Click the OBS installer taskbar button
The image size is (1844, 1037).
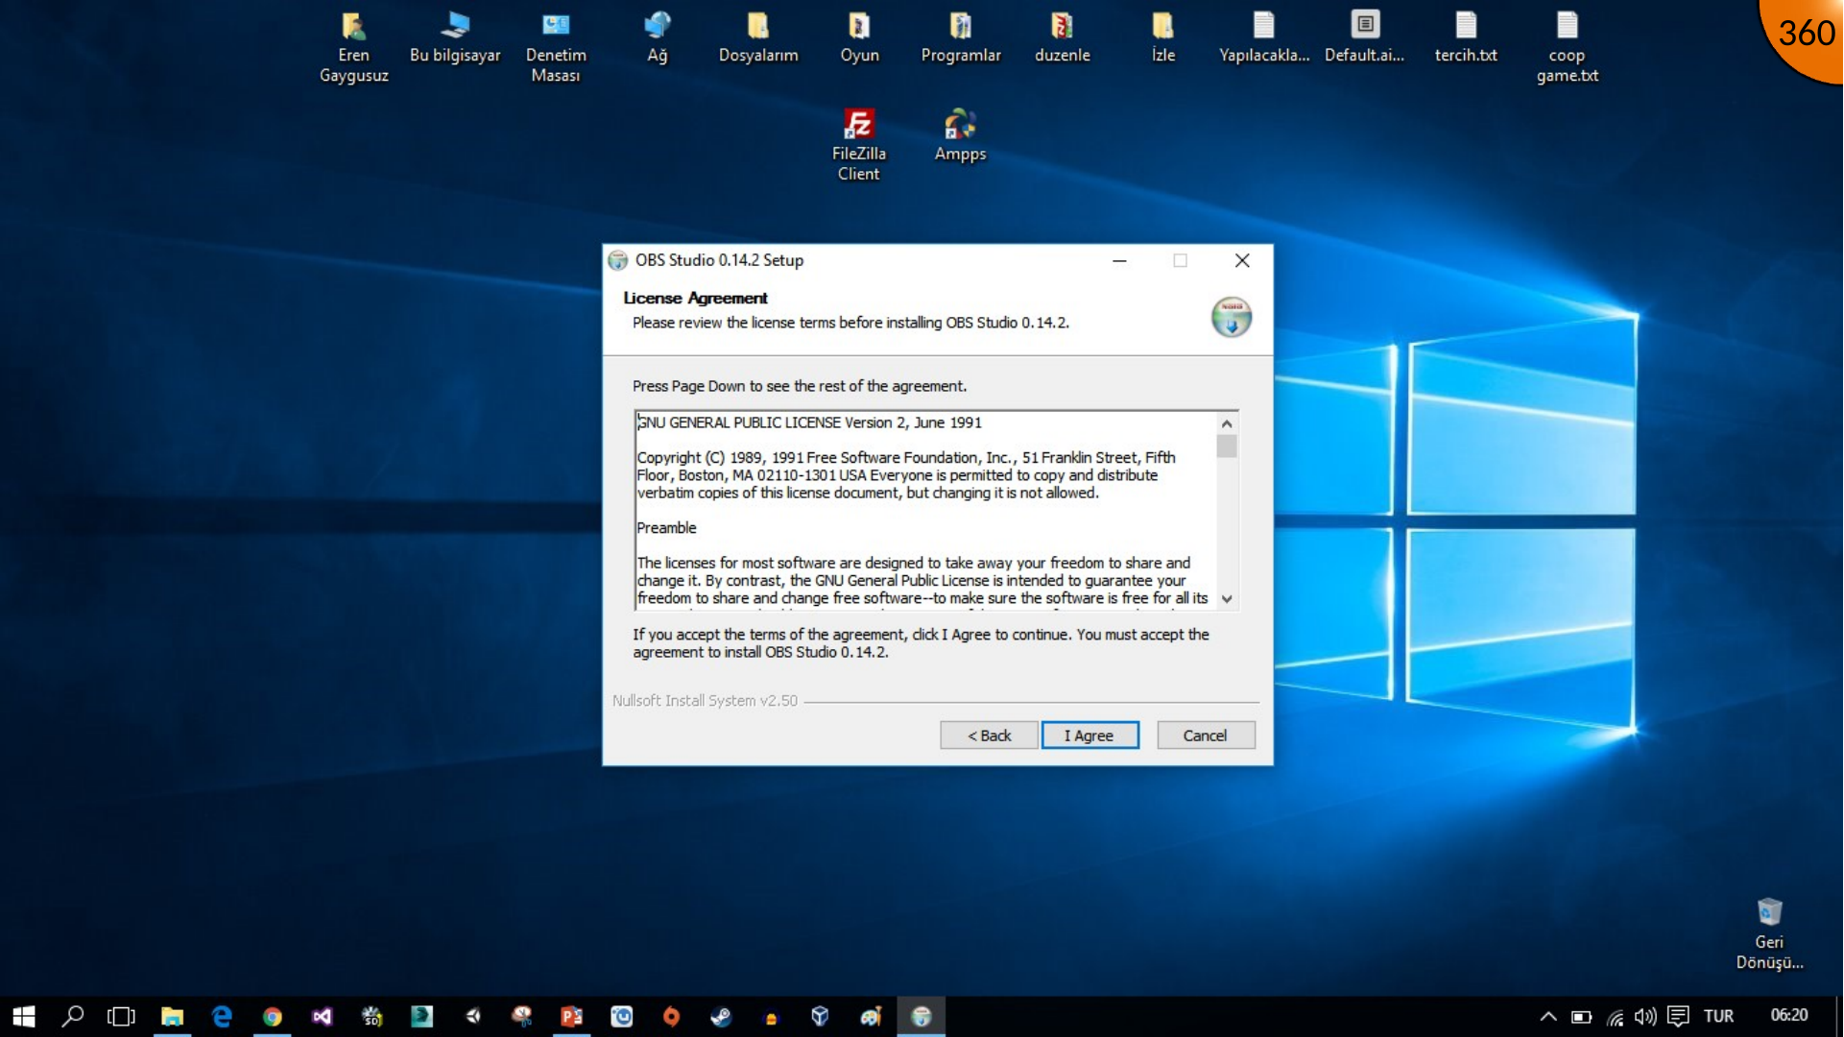921,1016
